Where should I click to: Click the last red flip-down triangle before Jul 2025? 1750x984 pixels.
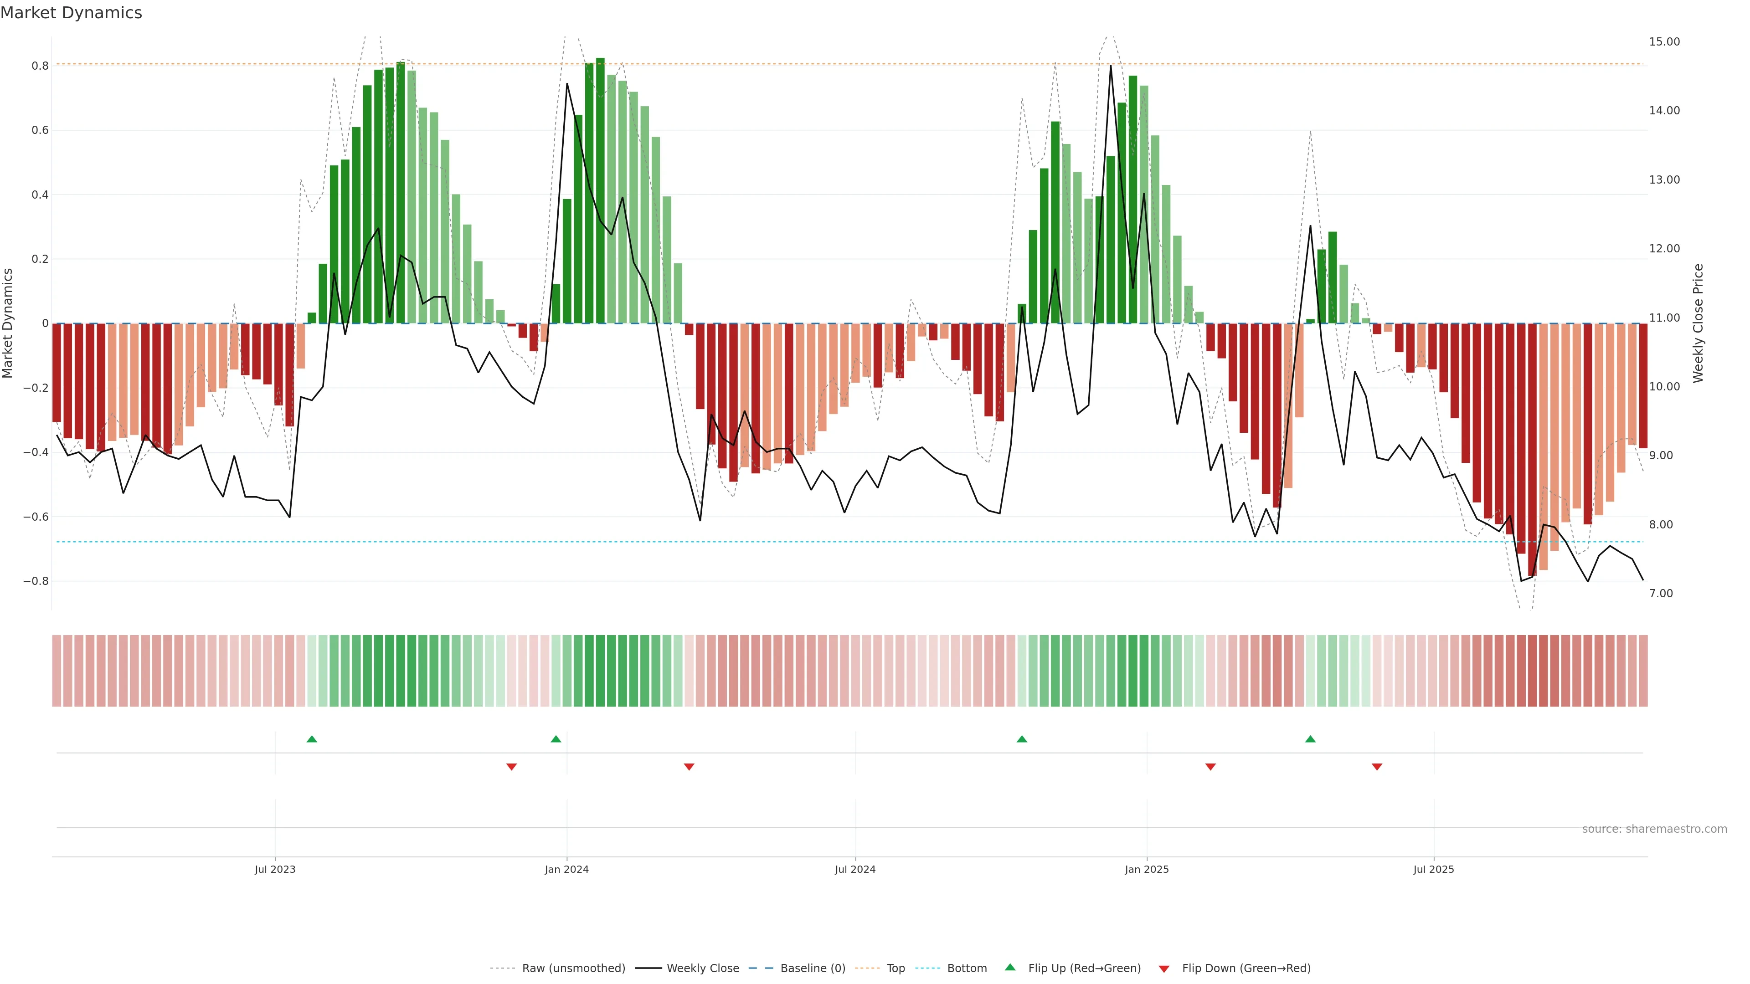point(1377,767)
